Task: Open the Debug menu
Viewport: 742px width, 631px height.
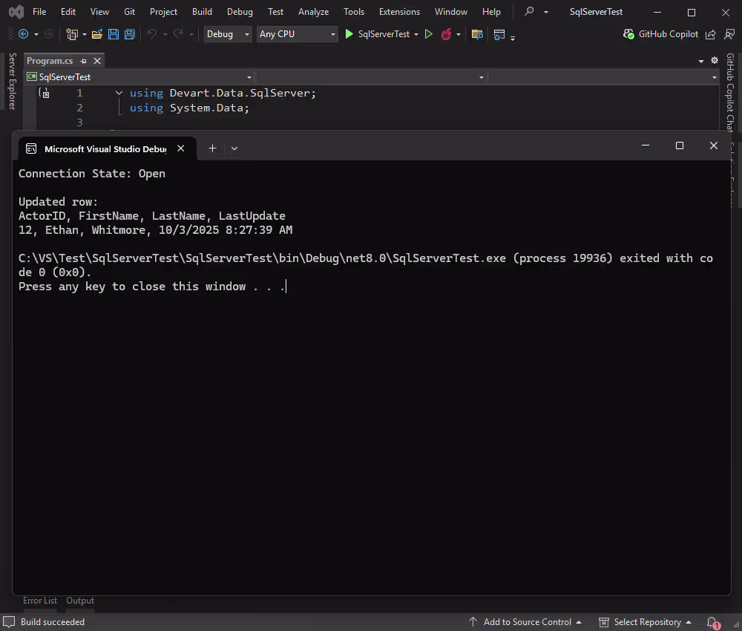Action: click(240, 11)
